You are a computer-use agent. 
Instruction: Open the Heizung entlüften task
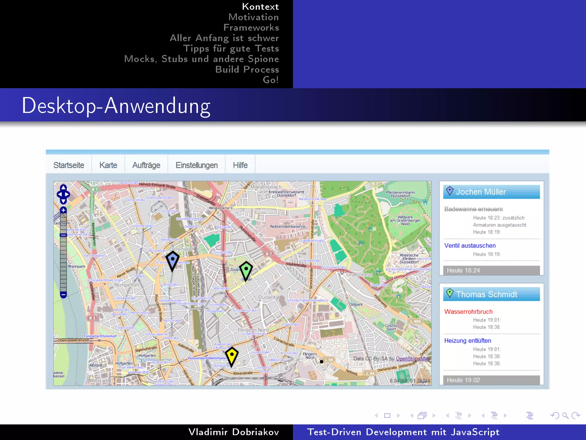pyautogui.click(x=468, y=341)
